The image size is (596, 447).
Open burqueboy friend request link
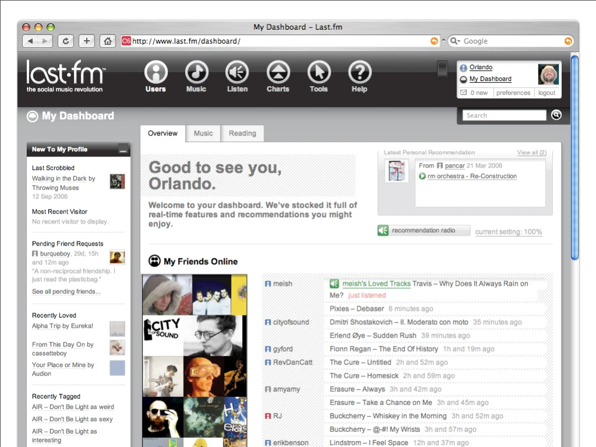coord(55,254)
